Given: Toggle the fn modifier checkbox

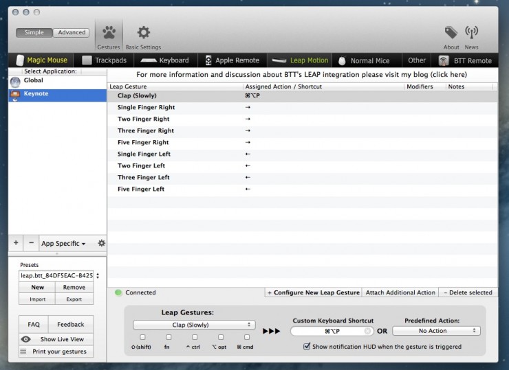Looking at the screenshot, I should (x=169, y=337).
